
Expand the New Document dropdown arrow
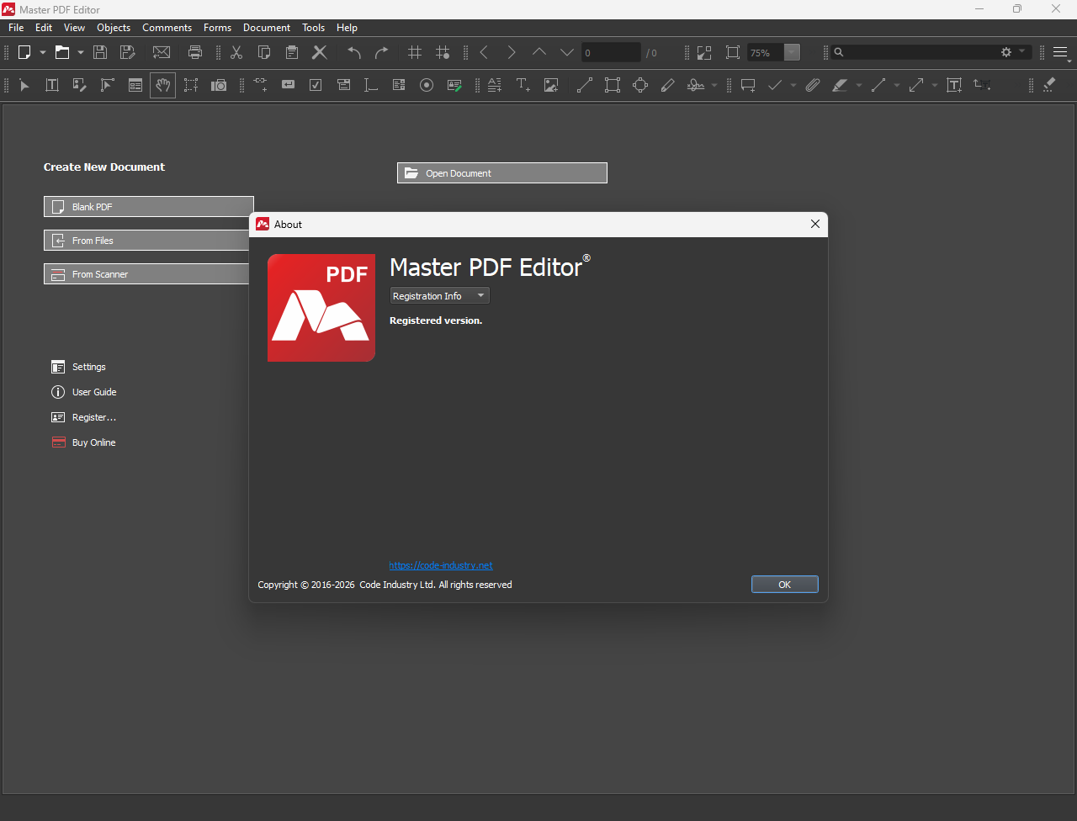(43, 52)
